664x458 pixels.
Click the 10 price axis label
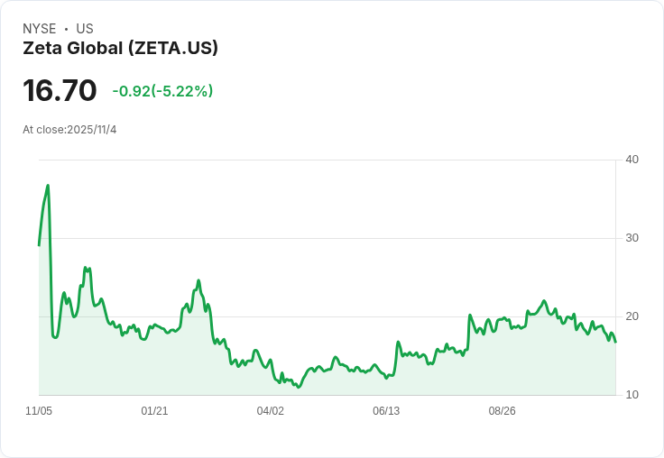pos(632,395)
